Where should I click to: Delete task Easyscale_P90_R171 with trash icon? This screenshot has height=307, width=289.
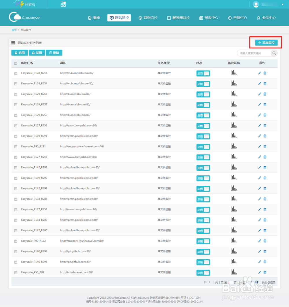265,146
